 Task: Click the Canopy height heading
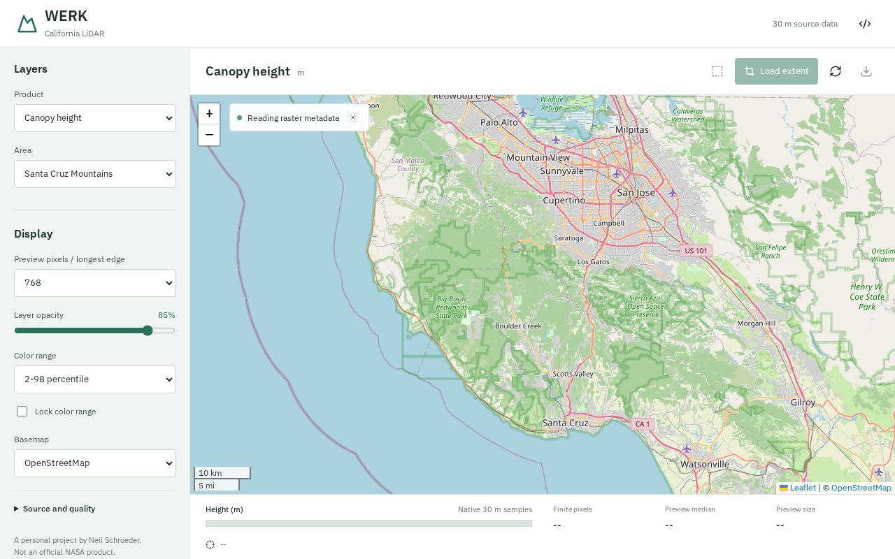(248, 71)
